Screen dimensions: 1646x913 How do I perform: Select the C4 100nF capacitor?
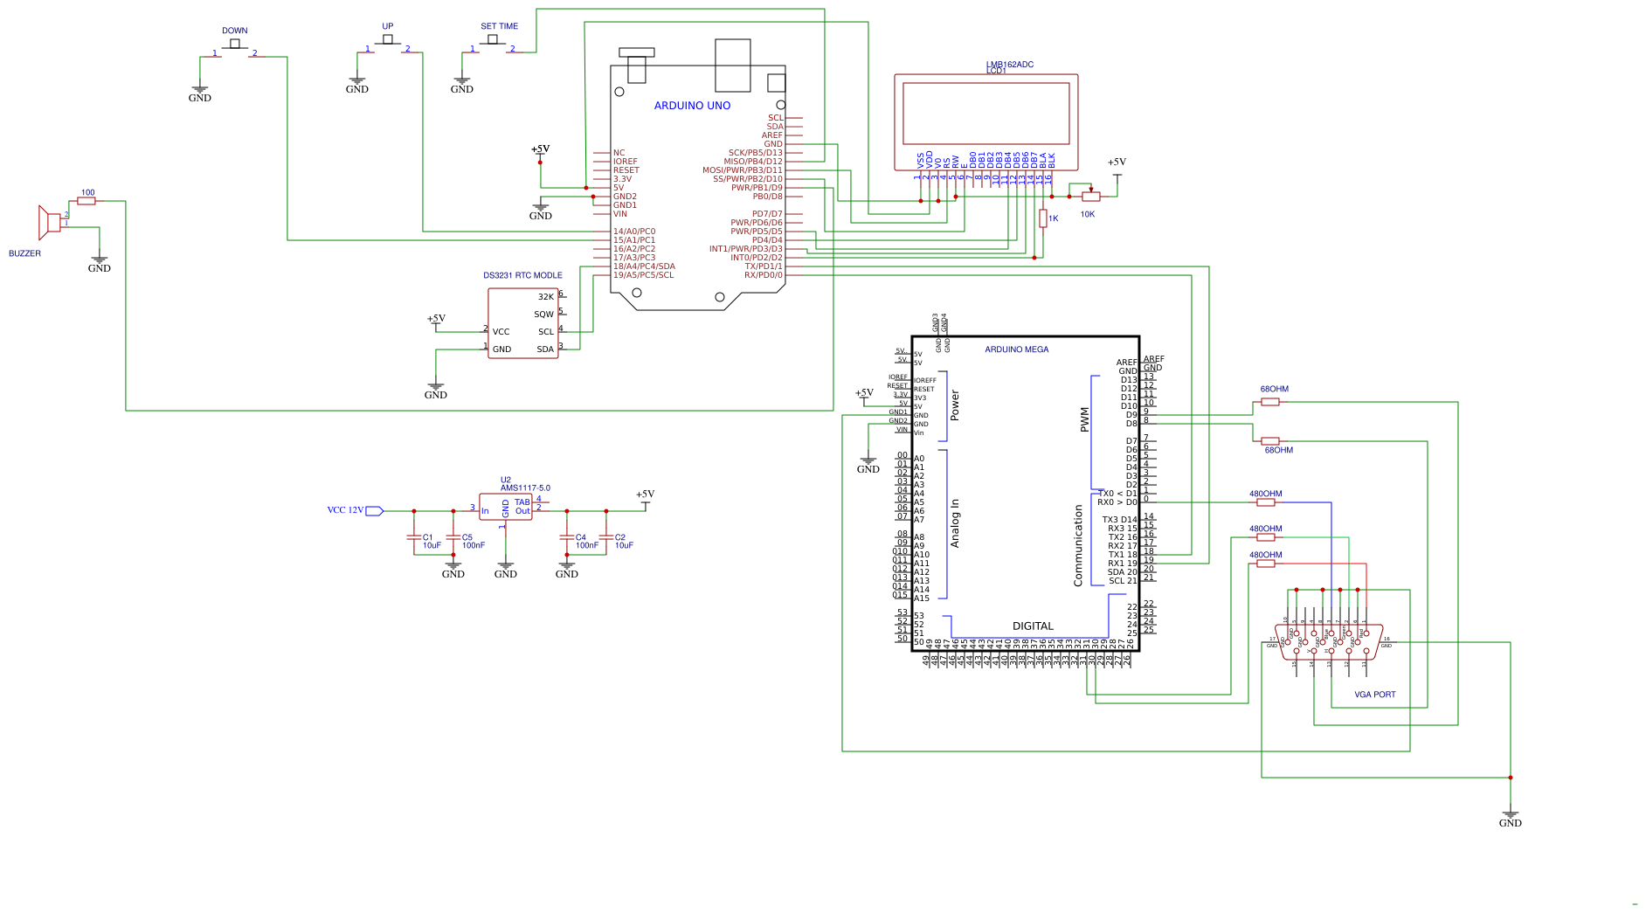pos(567,537)
